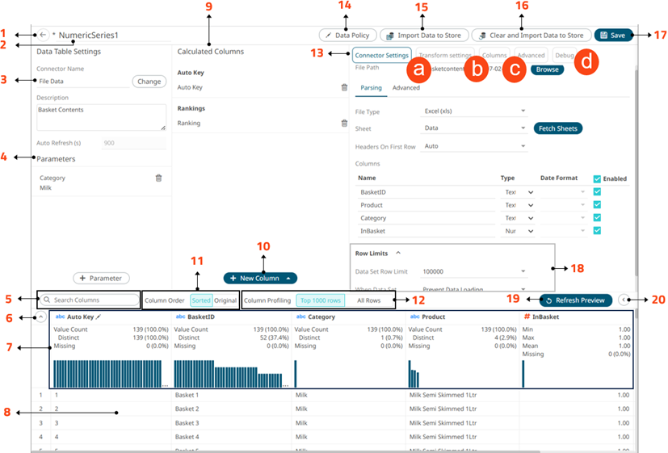
Task: Browse for a file path
Action: tap(547, 69)
